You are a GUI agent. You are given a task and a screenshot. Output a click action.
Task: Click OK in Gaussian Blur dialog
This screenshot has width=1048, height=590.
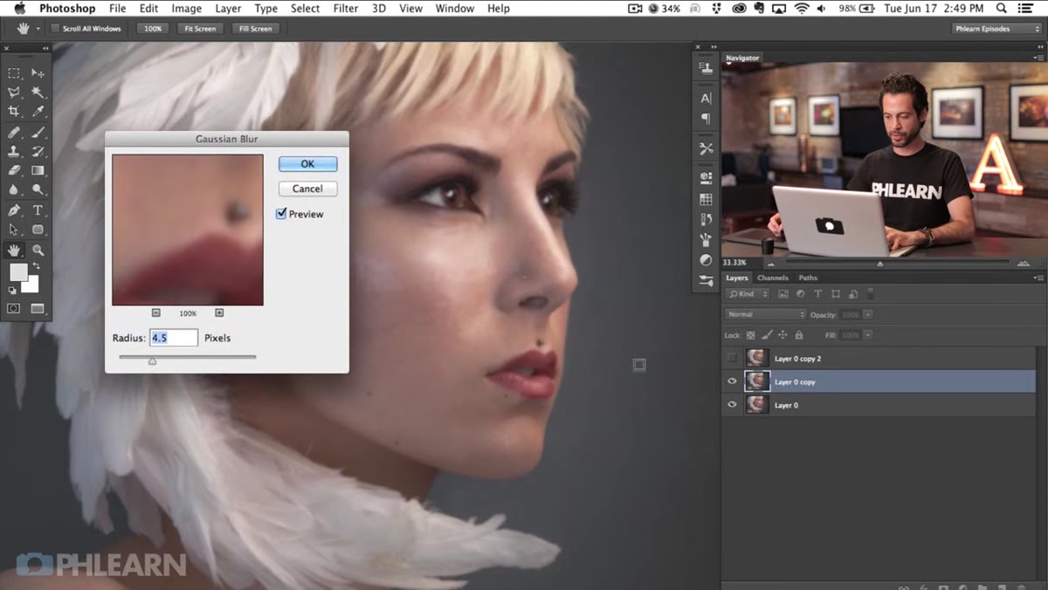[307, 164]
